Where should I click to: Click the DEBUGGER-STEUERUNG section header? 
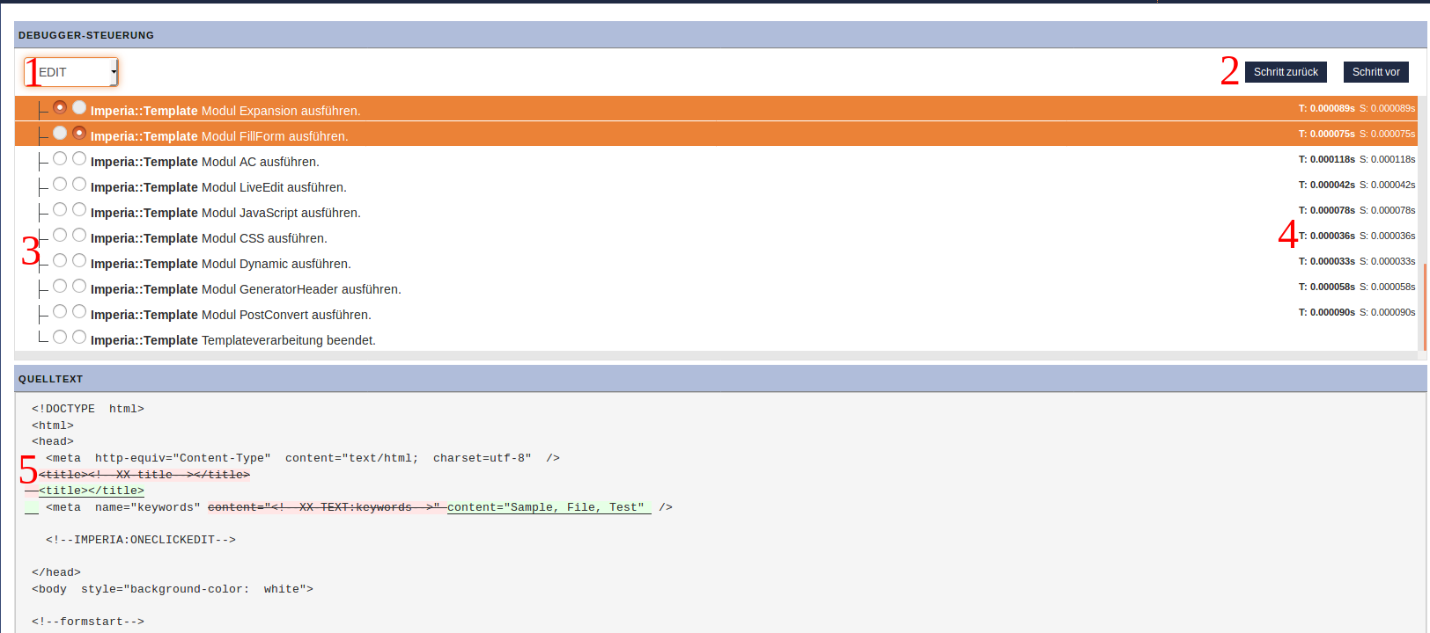click(x=720, y=35)
